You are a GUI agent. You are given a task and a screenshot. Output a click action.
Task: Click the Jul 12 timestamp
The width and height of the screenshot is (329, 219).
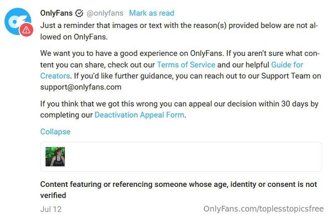51,209
